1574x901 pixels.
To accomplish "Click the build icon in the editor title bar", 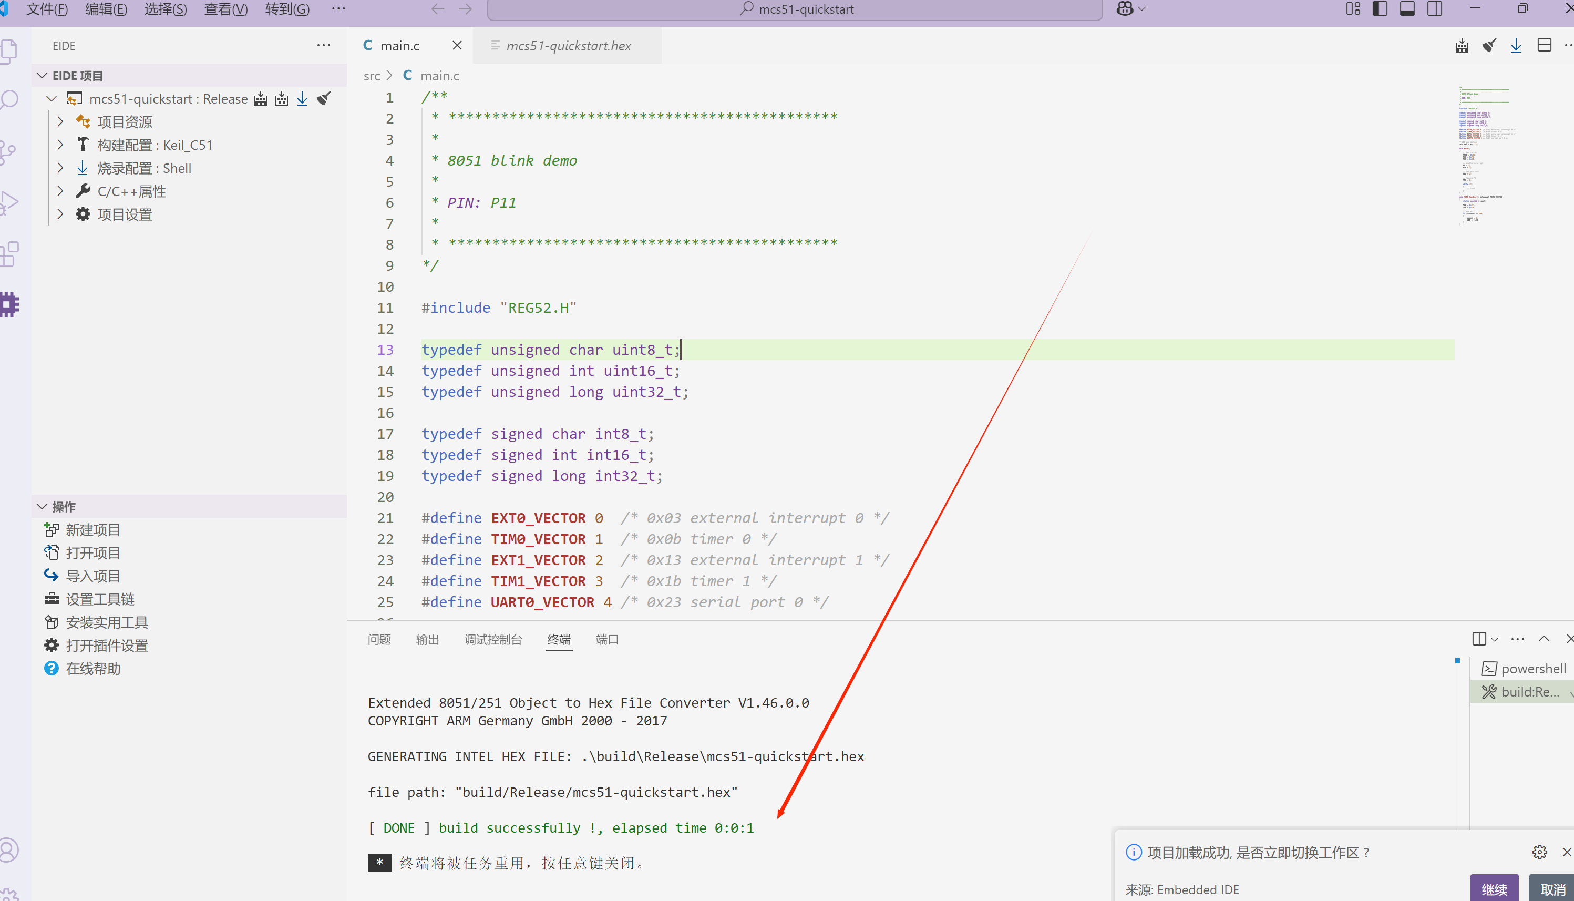I will [x=1462, y=46].
